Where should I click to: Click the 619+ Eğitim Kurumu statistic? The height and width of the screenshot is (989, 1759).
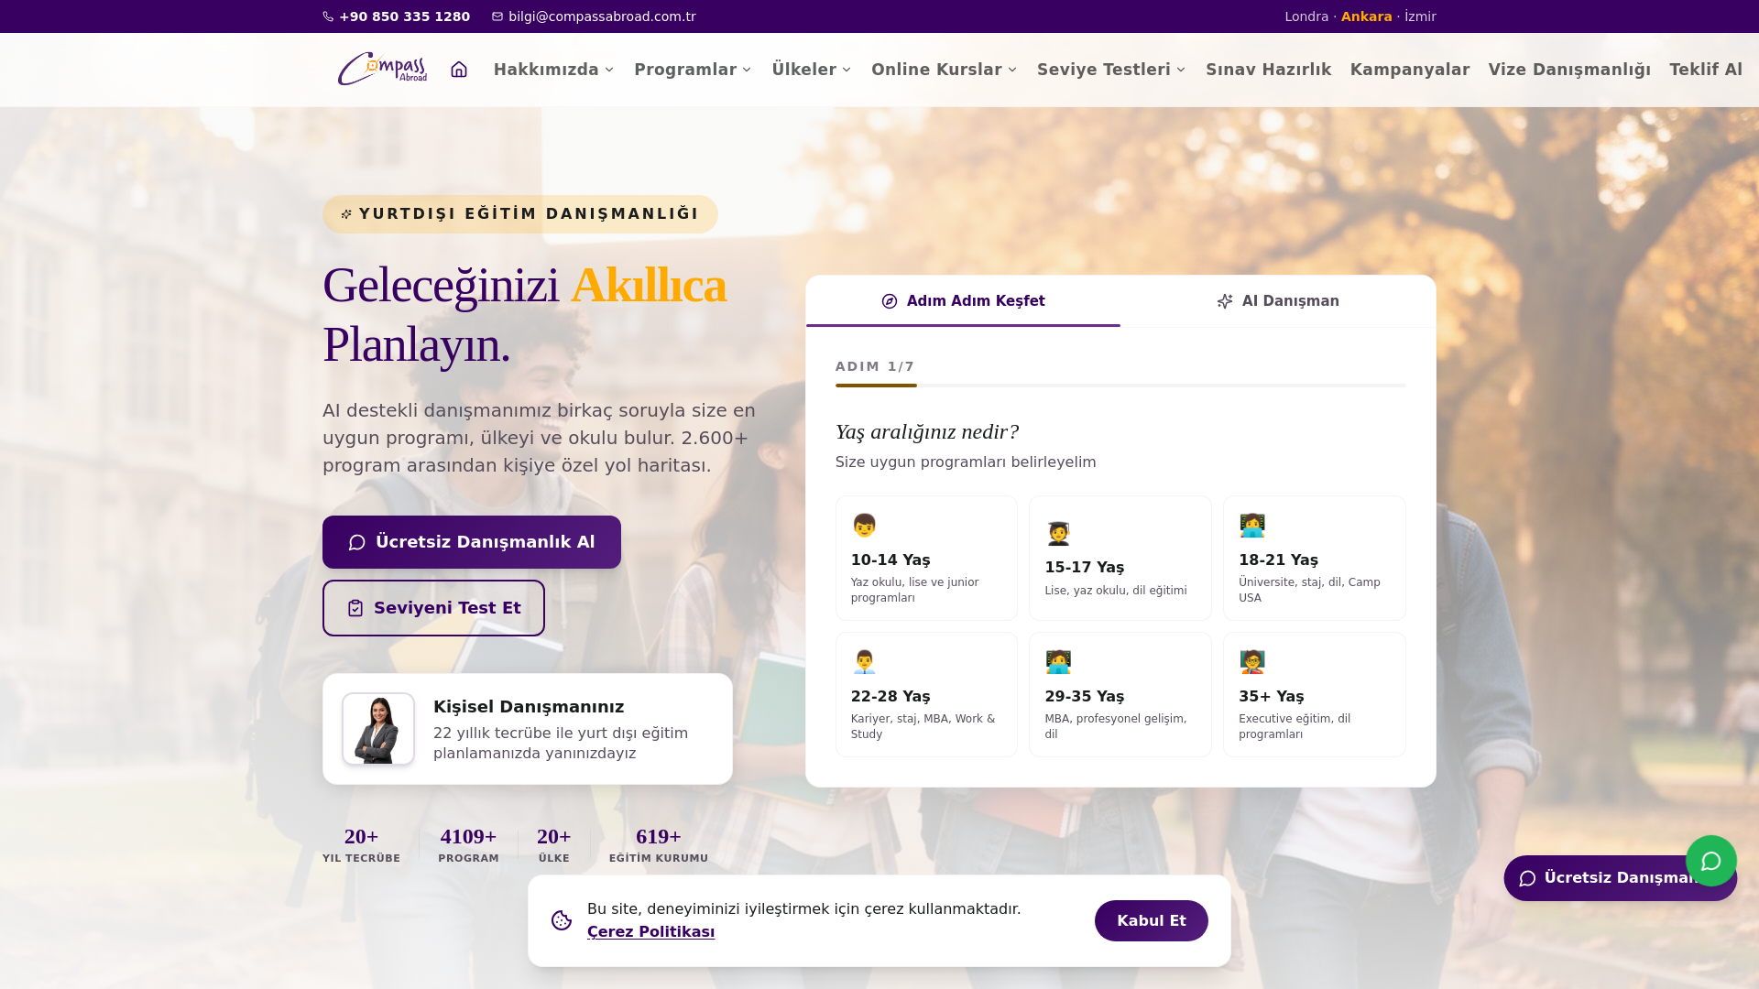tap(659, 844)
